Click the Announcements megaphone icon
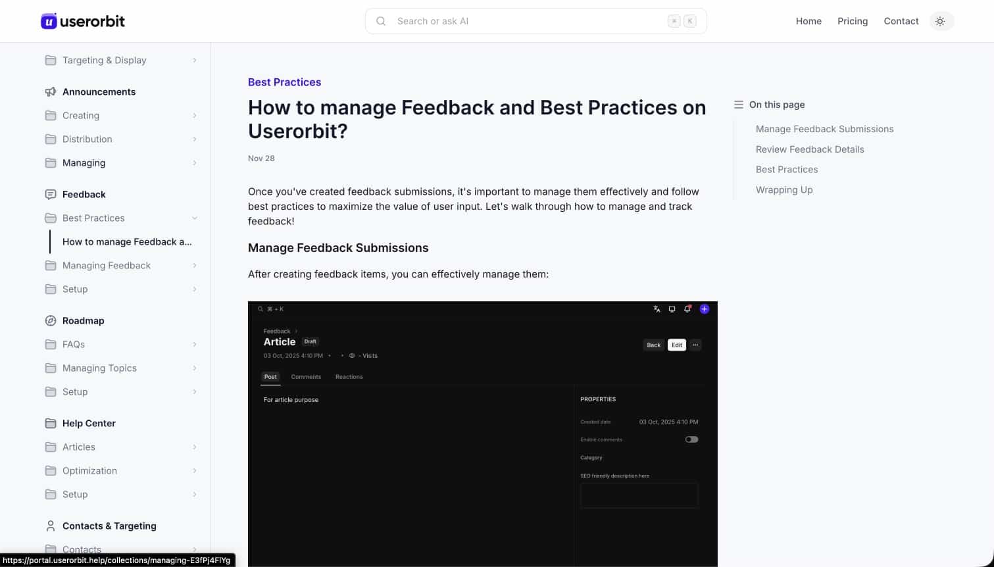994x567 pixels. (x=51, y=91)
